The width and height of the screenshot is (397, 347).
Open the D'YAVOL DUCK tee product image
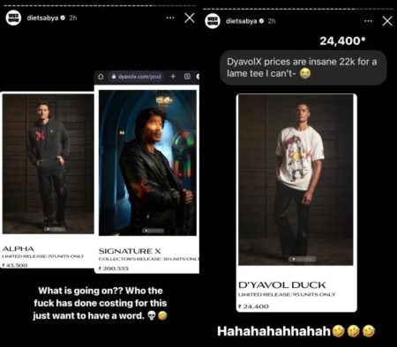(x=296, y=180)
